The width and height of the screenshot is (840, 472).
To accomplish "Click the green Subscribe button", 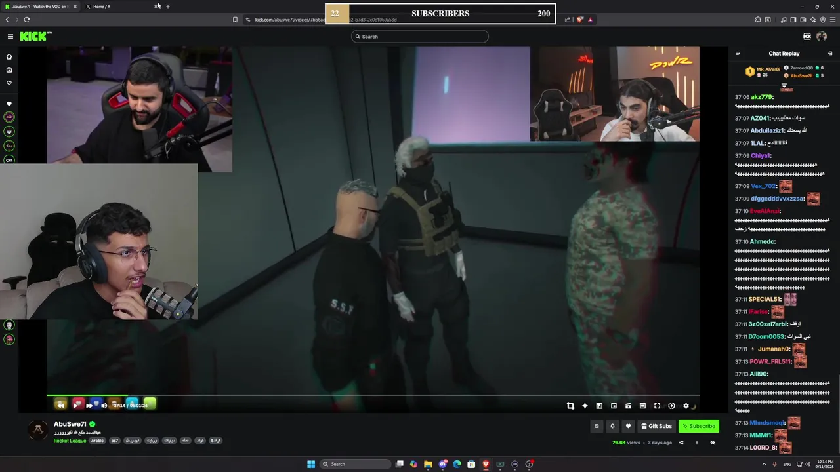I will (x=698, y=426).
